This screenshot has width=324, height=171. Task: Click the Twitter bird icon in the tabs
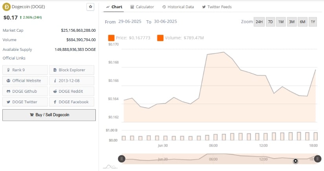click(x=204, y=7)
